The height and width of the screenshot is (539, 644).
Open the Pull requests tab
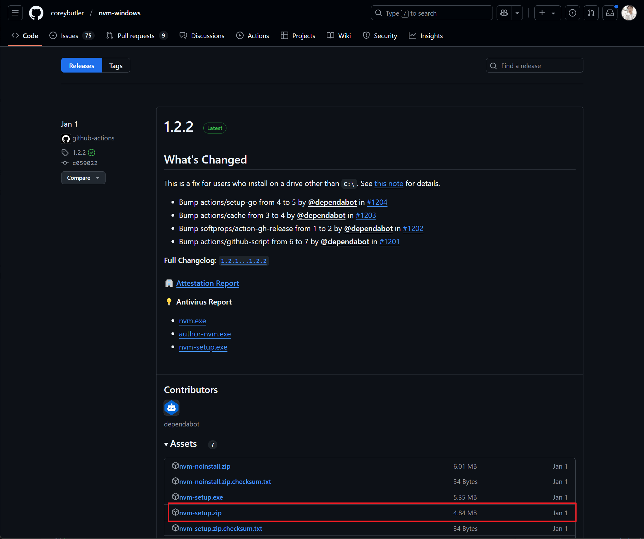[x=137, y=36]
